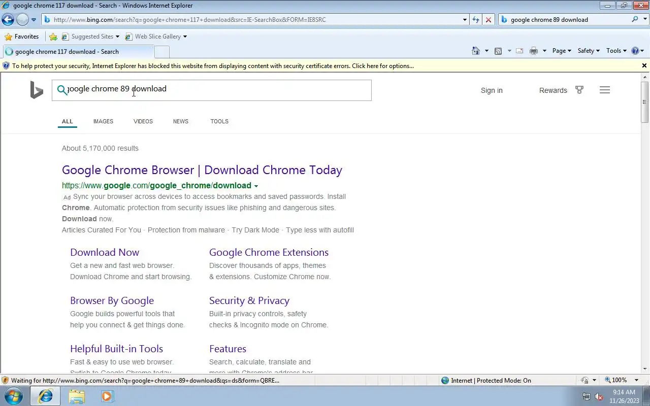Open the Tools menu
Viewport: 650px width, 406px height.
pos(616,51)
